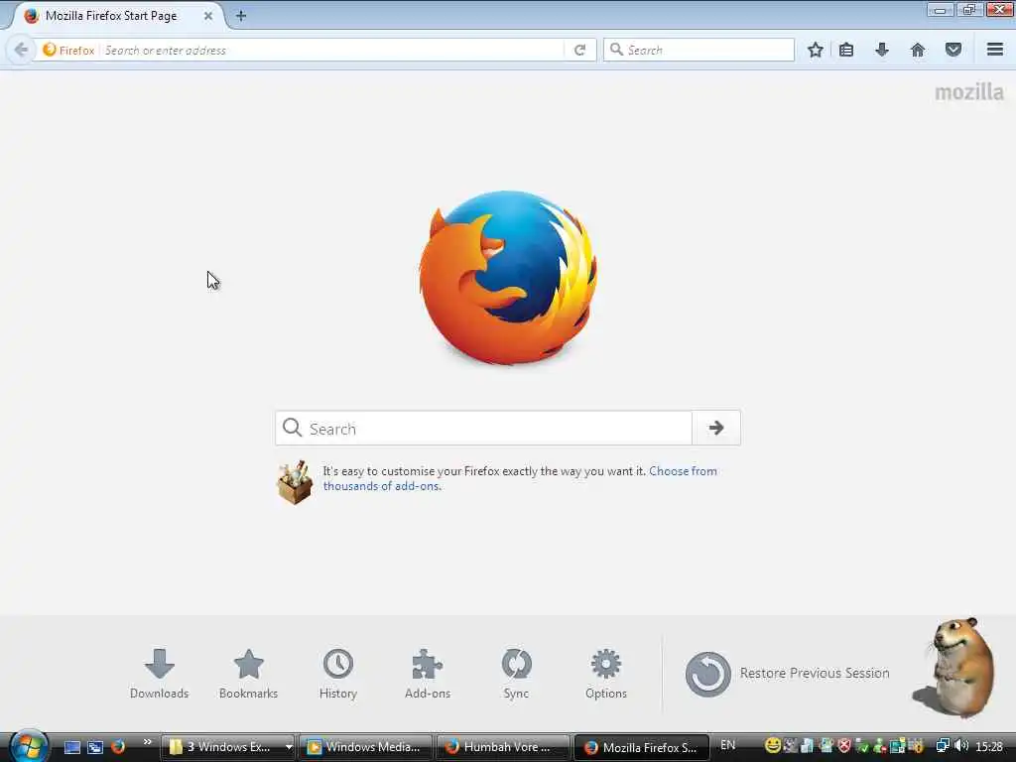Click the red shield security tray icon
1016x762 pixels.
(x=844, y=746)
